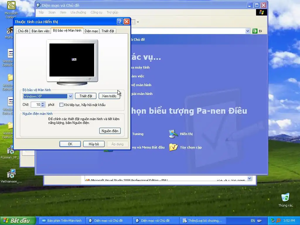
Task: Switch to first Diện mạo và Chủ đề taskbar button
Action: tap(109, 221)
